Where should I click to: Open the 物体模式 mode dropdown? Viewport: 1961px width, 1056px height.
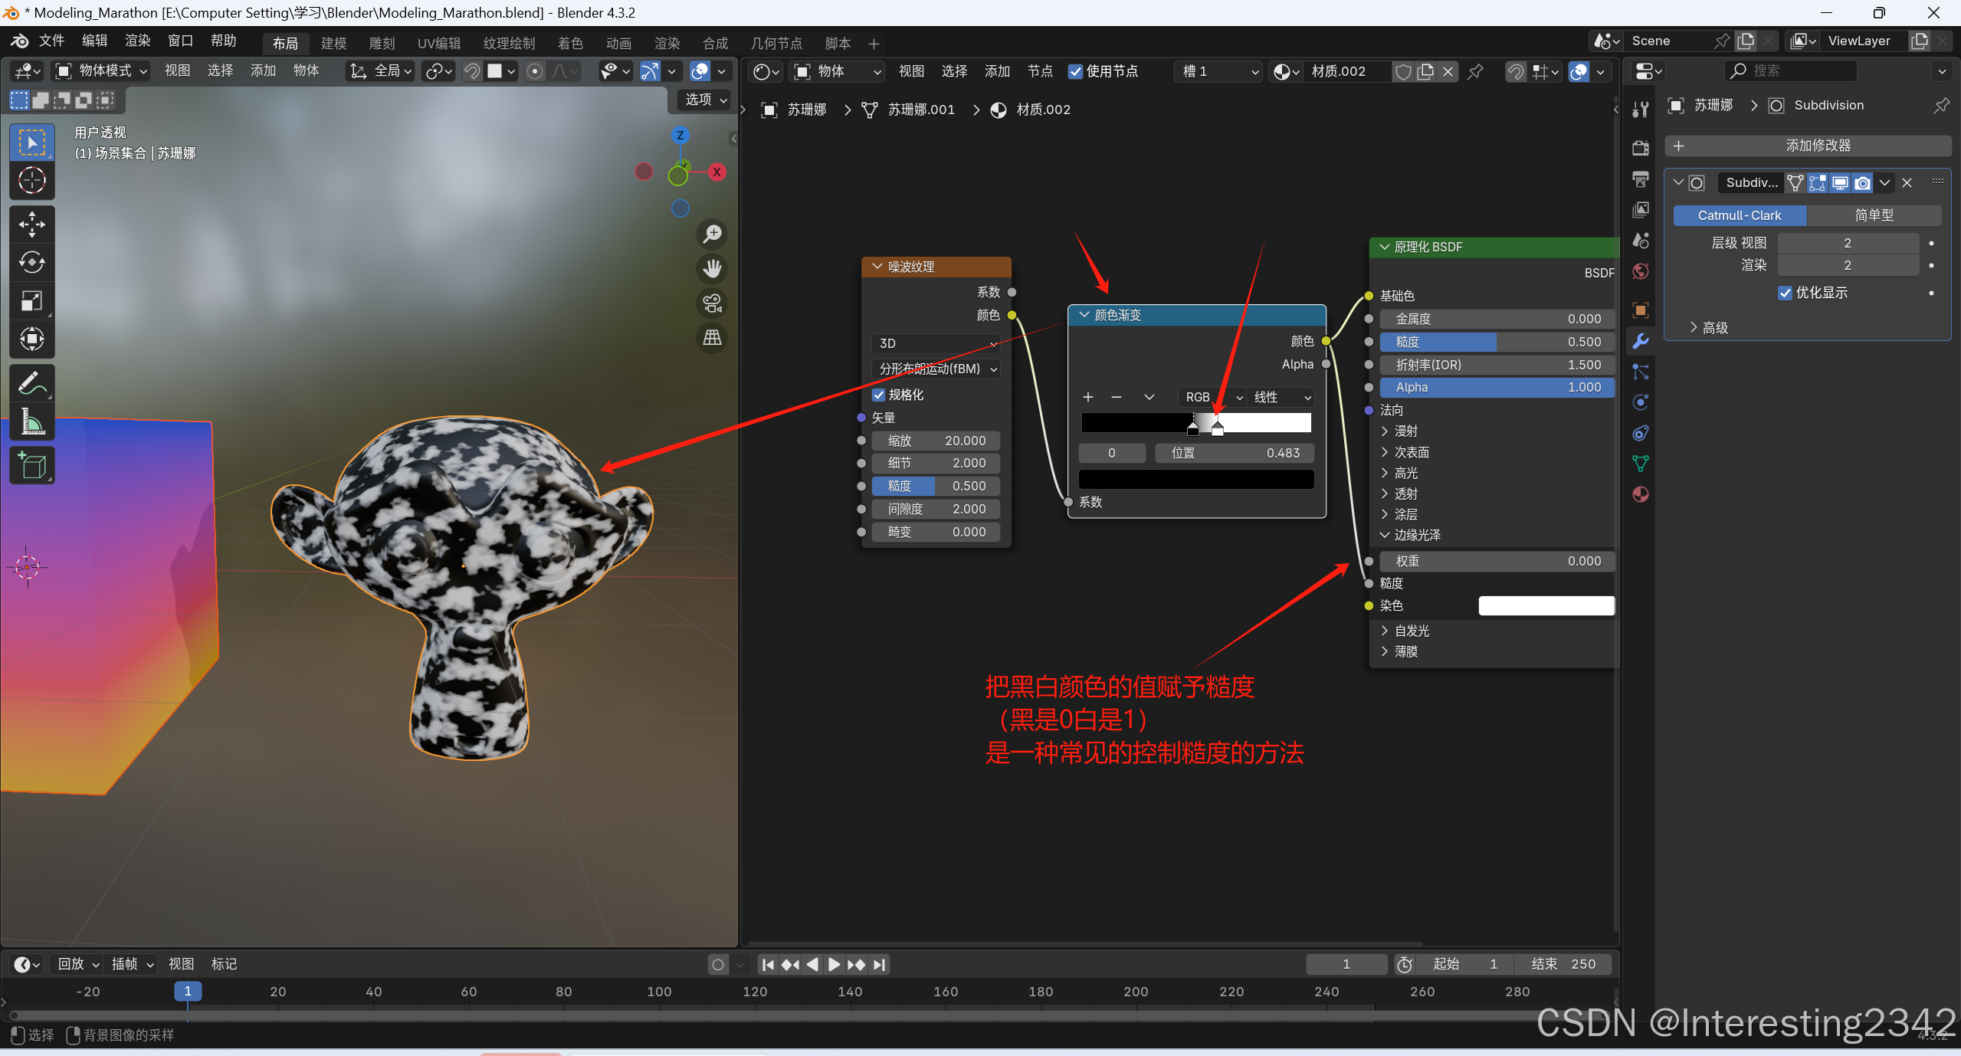(101, 71)
